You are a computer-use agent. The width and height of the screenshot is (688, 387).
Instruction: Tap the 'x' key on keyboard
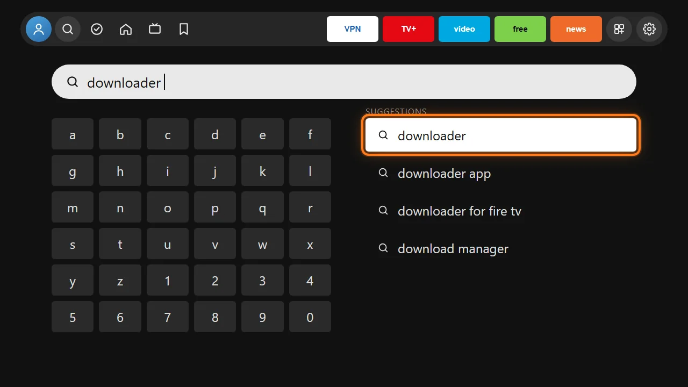(x=310, y=243)
